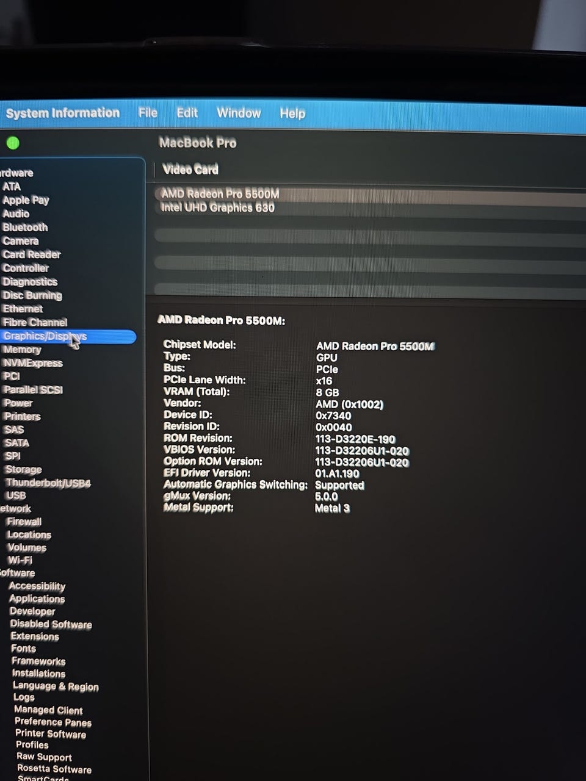Open the Help menu

coord(292,113)
